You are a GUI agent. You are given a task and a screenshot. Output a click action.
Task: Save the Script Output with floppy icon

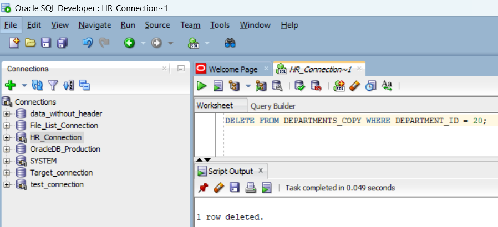[235, 188]
